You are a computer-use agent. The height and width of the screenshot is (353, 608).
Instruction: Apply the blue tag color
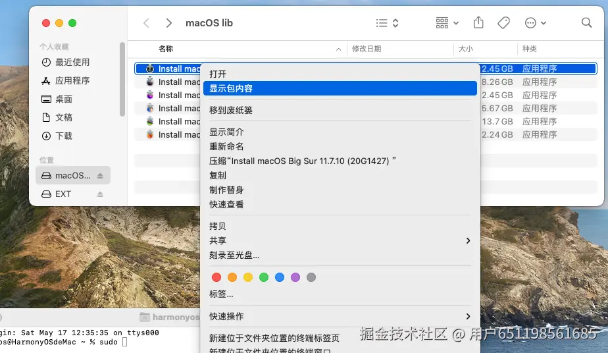coord(280,277)
